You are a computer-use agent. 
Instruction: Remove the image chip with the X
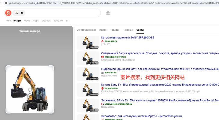click(x=22, y=13)
